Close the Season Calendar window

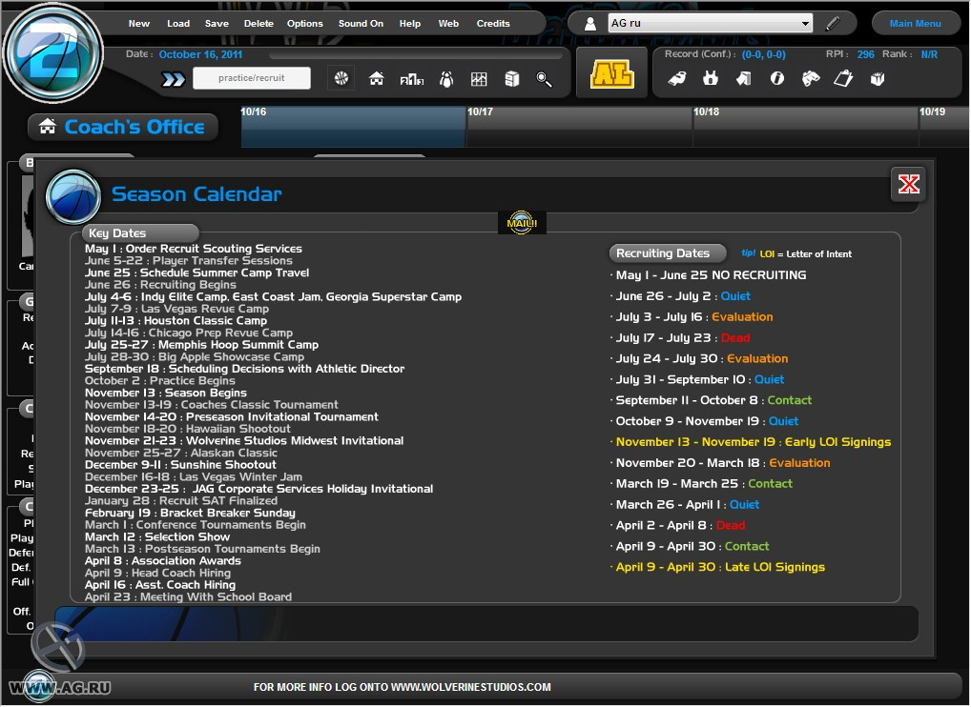click(x=908, y=184)
